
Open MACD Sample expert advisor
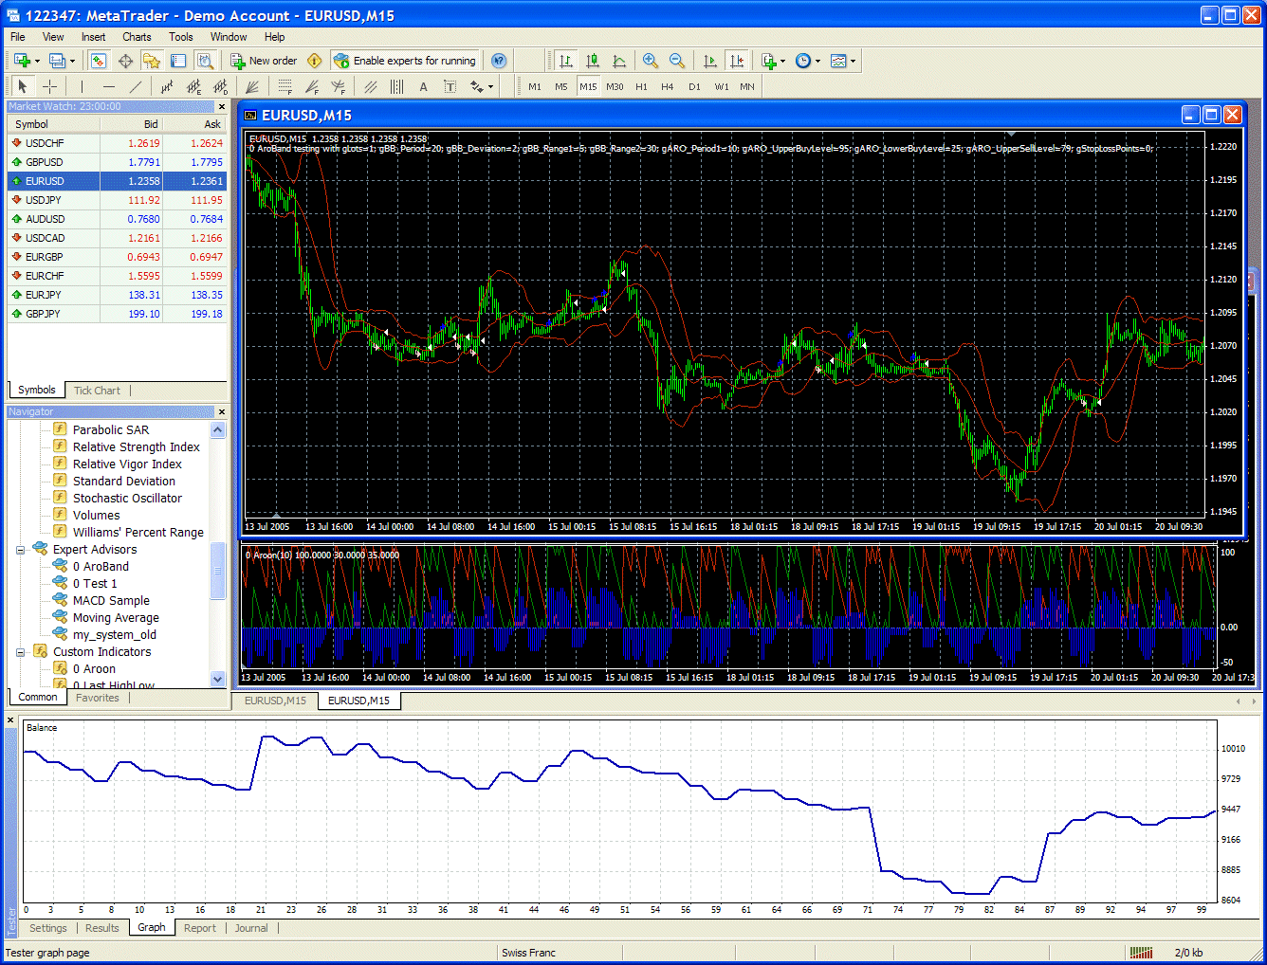click(x=111, y=601)
